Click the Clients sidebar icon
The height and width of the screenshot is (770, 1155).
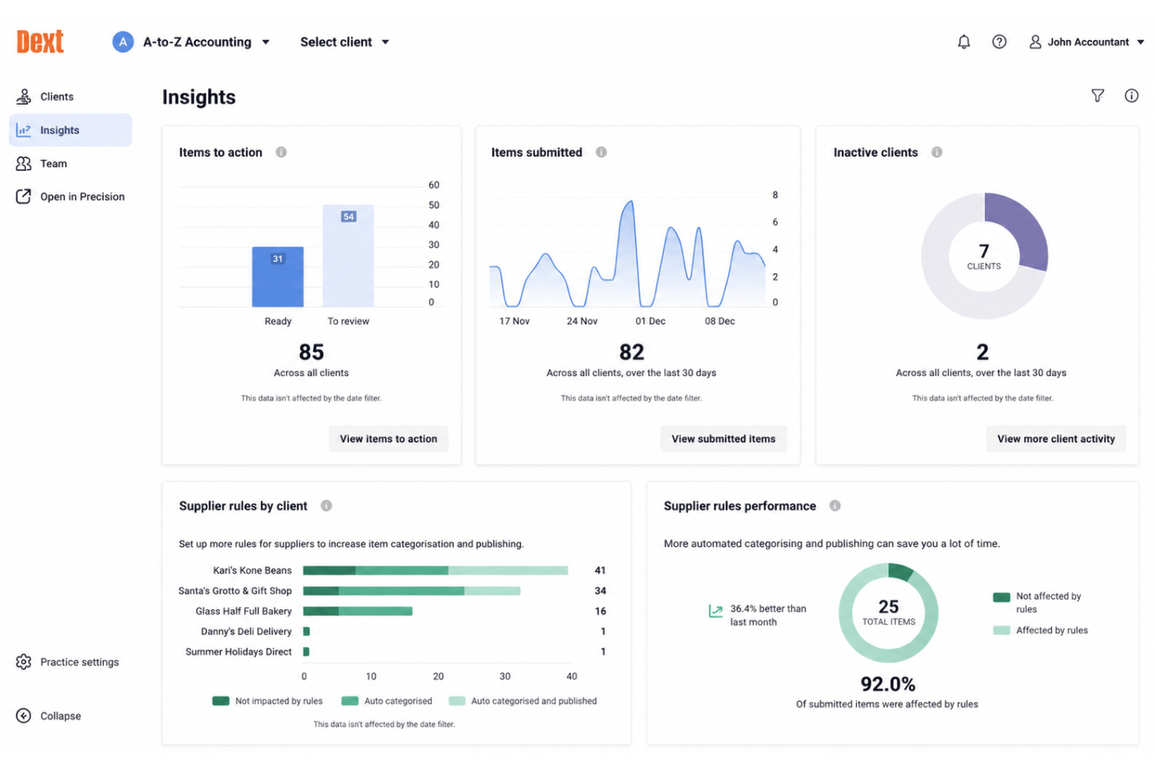tap(24, 97)
